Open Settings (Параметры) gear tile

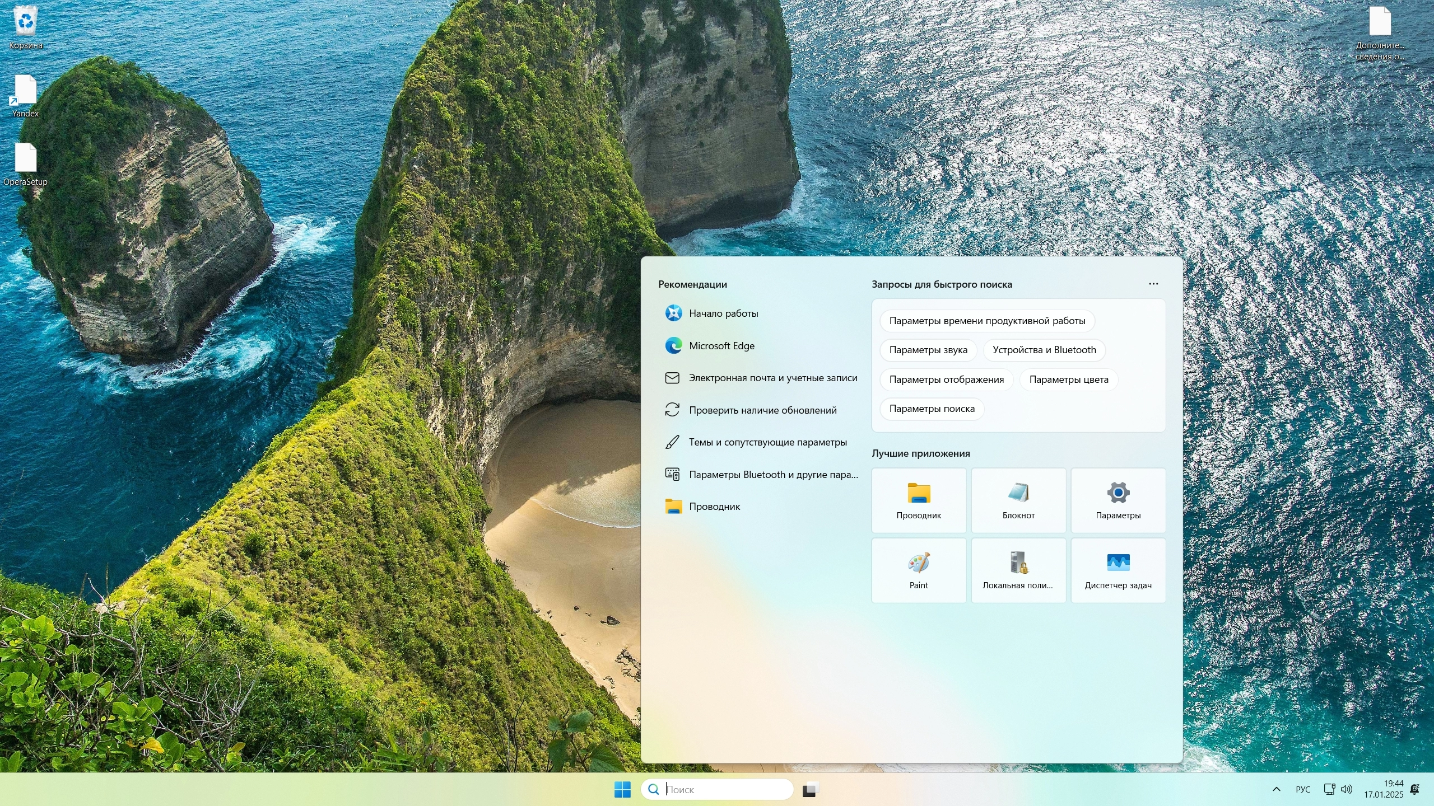tap(1118, 500)
